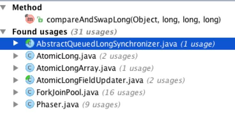Image resolution: width=235 pixels, height=120 pixels.
Task: Click the AtomicLong.java class icon
Action: coord(30,56)
